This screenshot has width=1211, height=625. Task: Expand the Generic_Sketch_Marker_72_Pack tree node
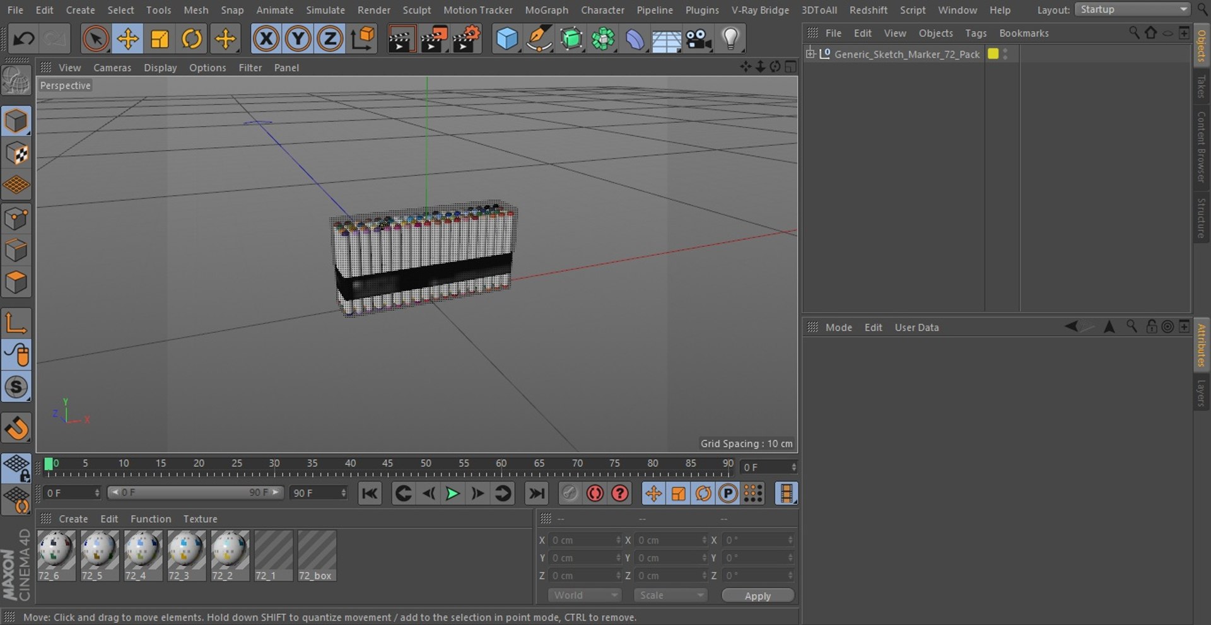[810, 54]
